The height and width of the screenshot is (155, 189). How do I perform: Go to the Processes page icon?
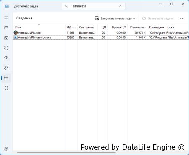click(6, 28)
